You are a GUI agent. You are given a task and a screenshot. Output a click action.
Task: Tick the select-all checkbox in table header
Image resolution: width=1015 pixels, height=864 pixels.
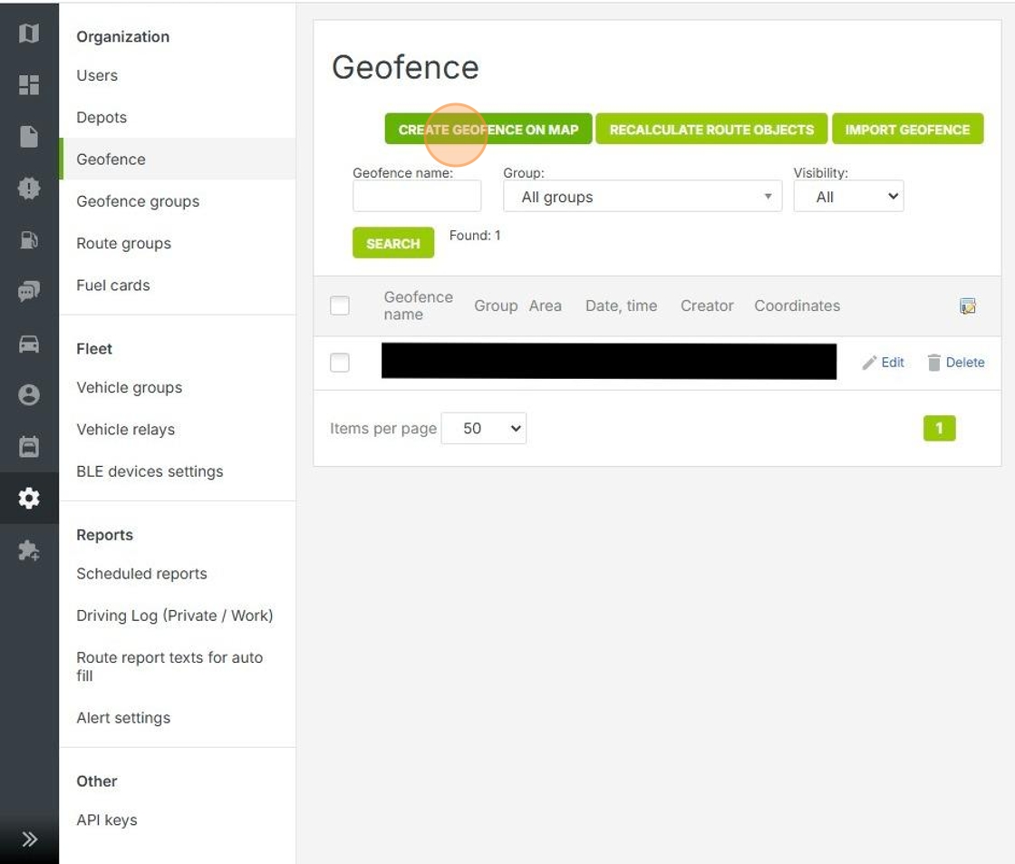click(x=340, y=306)
